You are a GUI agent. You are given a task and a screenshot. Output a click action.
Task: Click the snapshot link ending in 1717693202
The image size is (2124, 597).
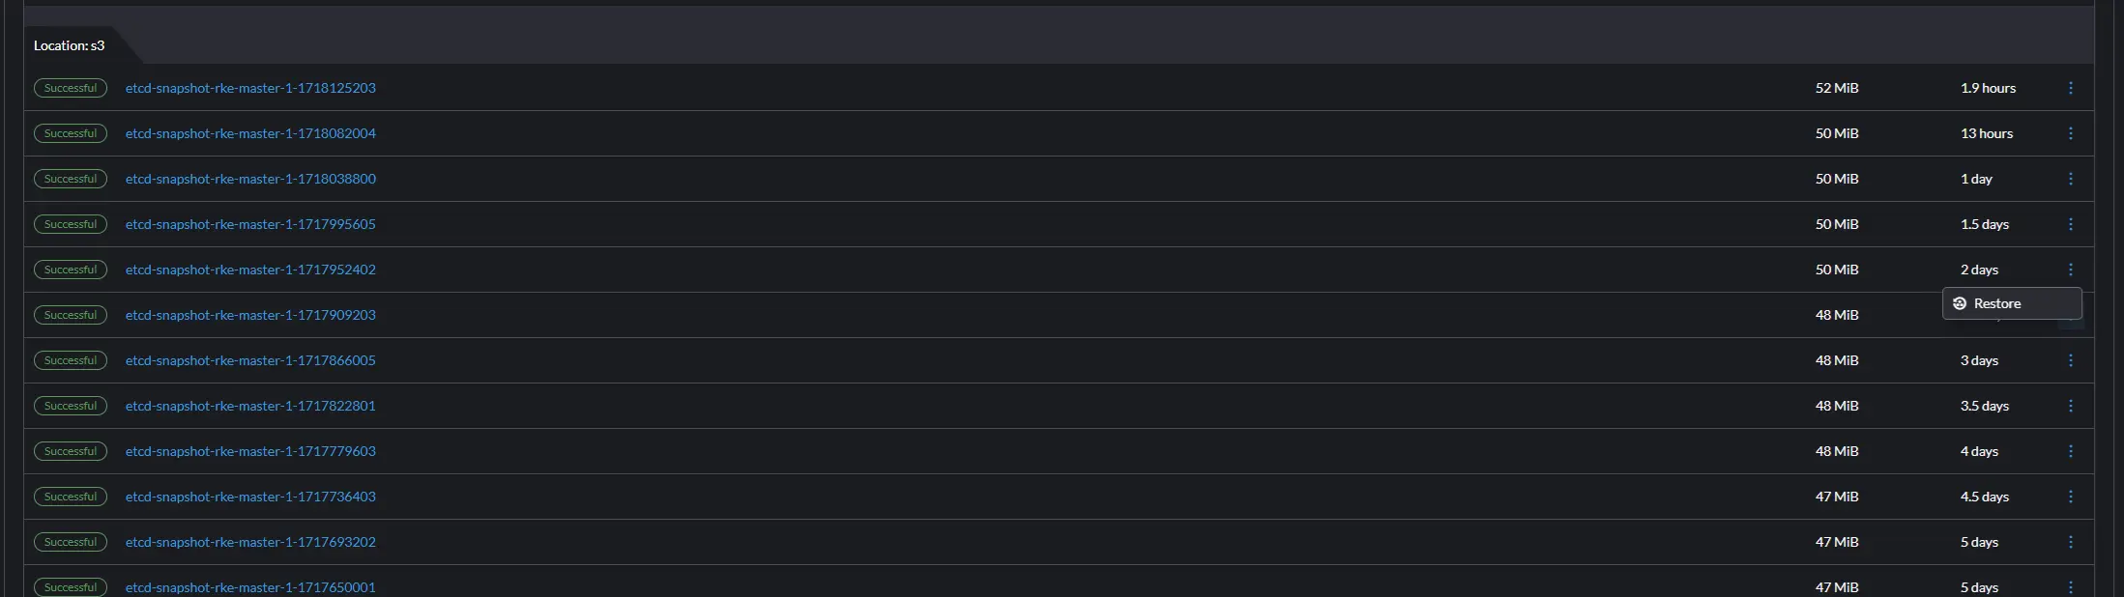pyautogui.click(x=250, y=542)
